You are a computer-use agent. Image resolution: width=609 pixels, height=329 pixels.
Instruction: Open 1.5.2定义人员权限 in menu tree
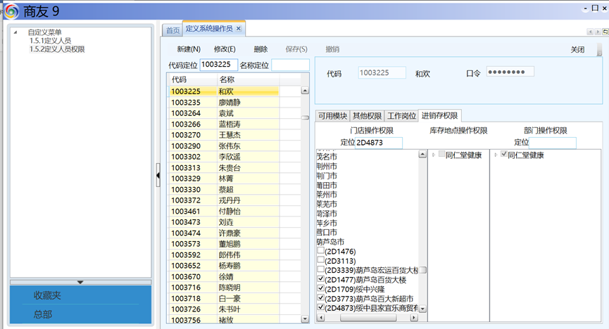[57, 49]
